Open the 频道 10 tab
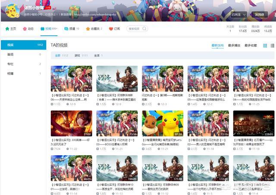276x195 pixels. tap(72, 29)
